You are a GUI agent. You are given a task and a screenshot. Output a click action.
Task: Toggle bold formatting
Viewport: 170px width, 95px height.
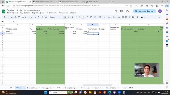73,17
